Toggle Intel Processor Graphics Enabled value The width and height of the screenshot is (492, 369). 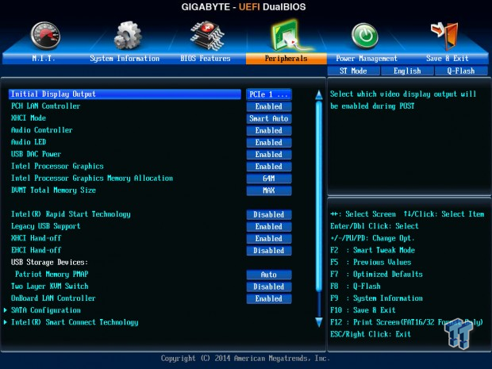coord(269,167)
